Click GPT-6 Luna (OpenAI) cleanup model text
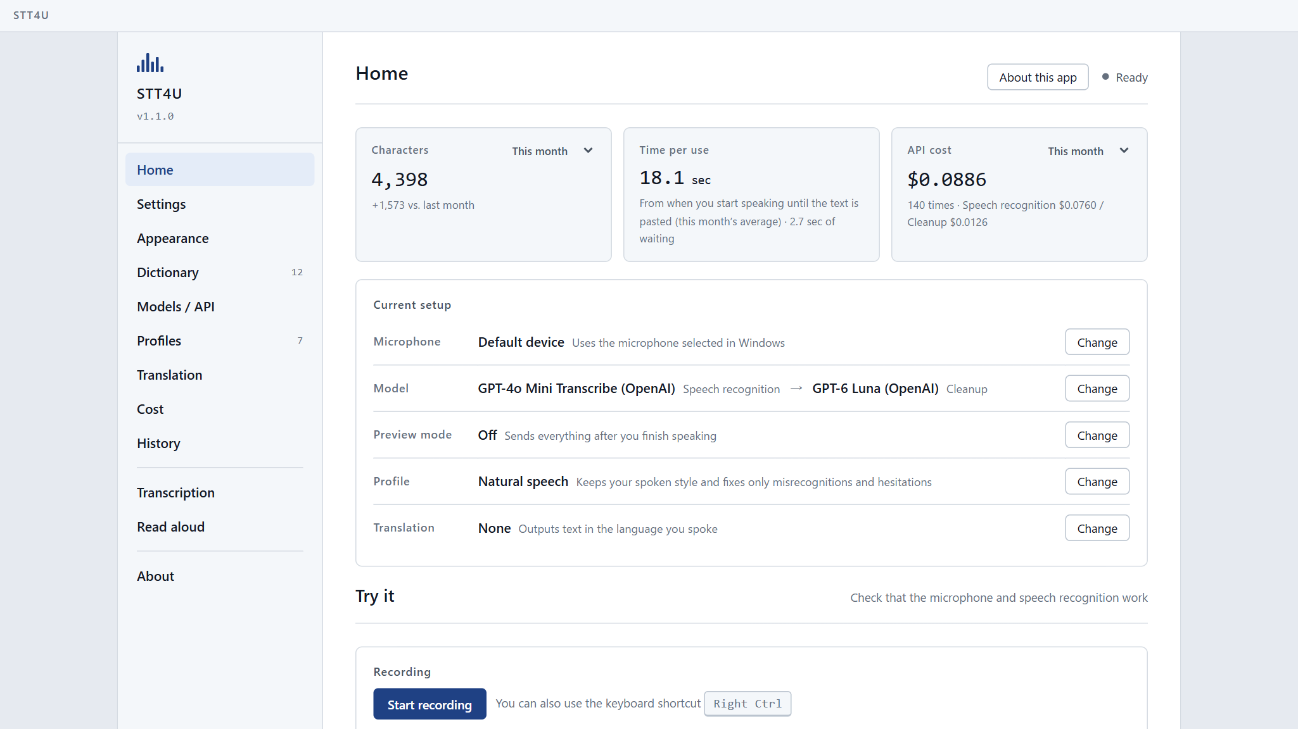This screenshot has width=1298, height=729. (x=875, y=389)
